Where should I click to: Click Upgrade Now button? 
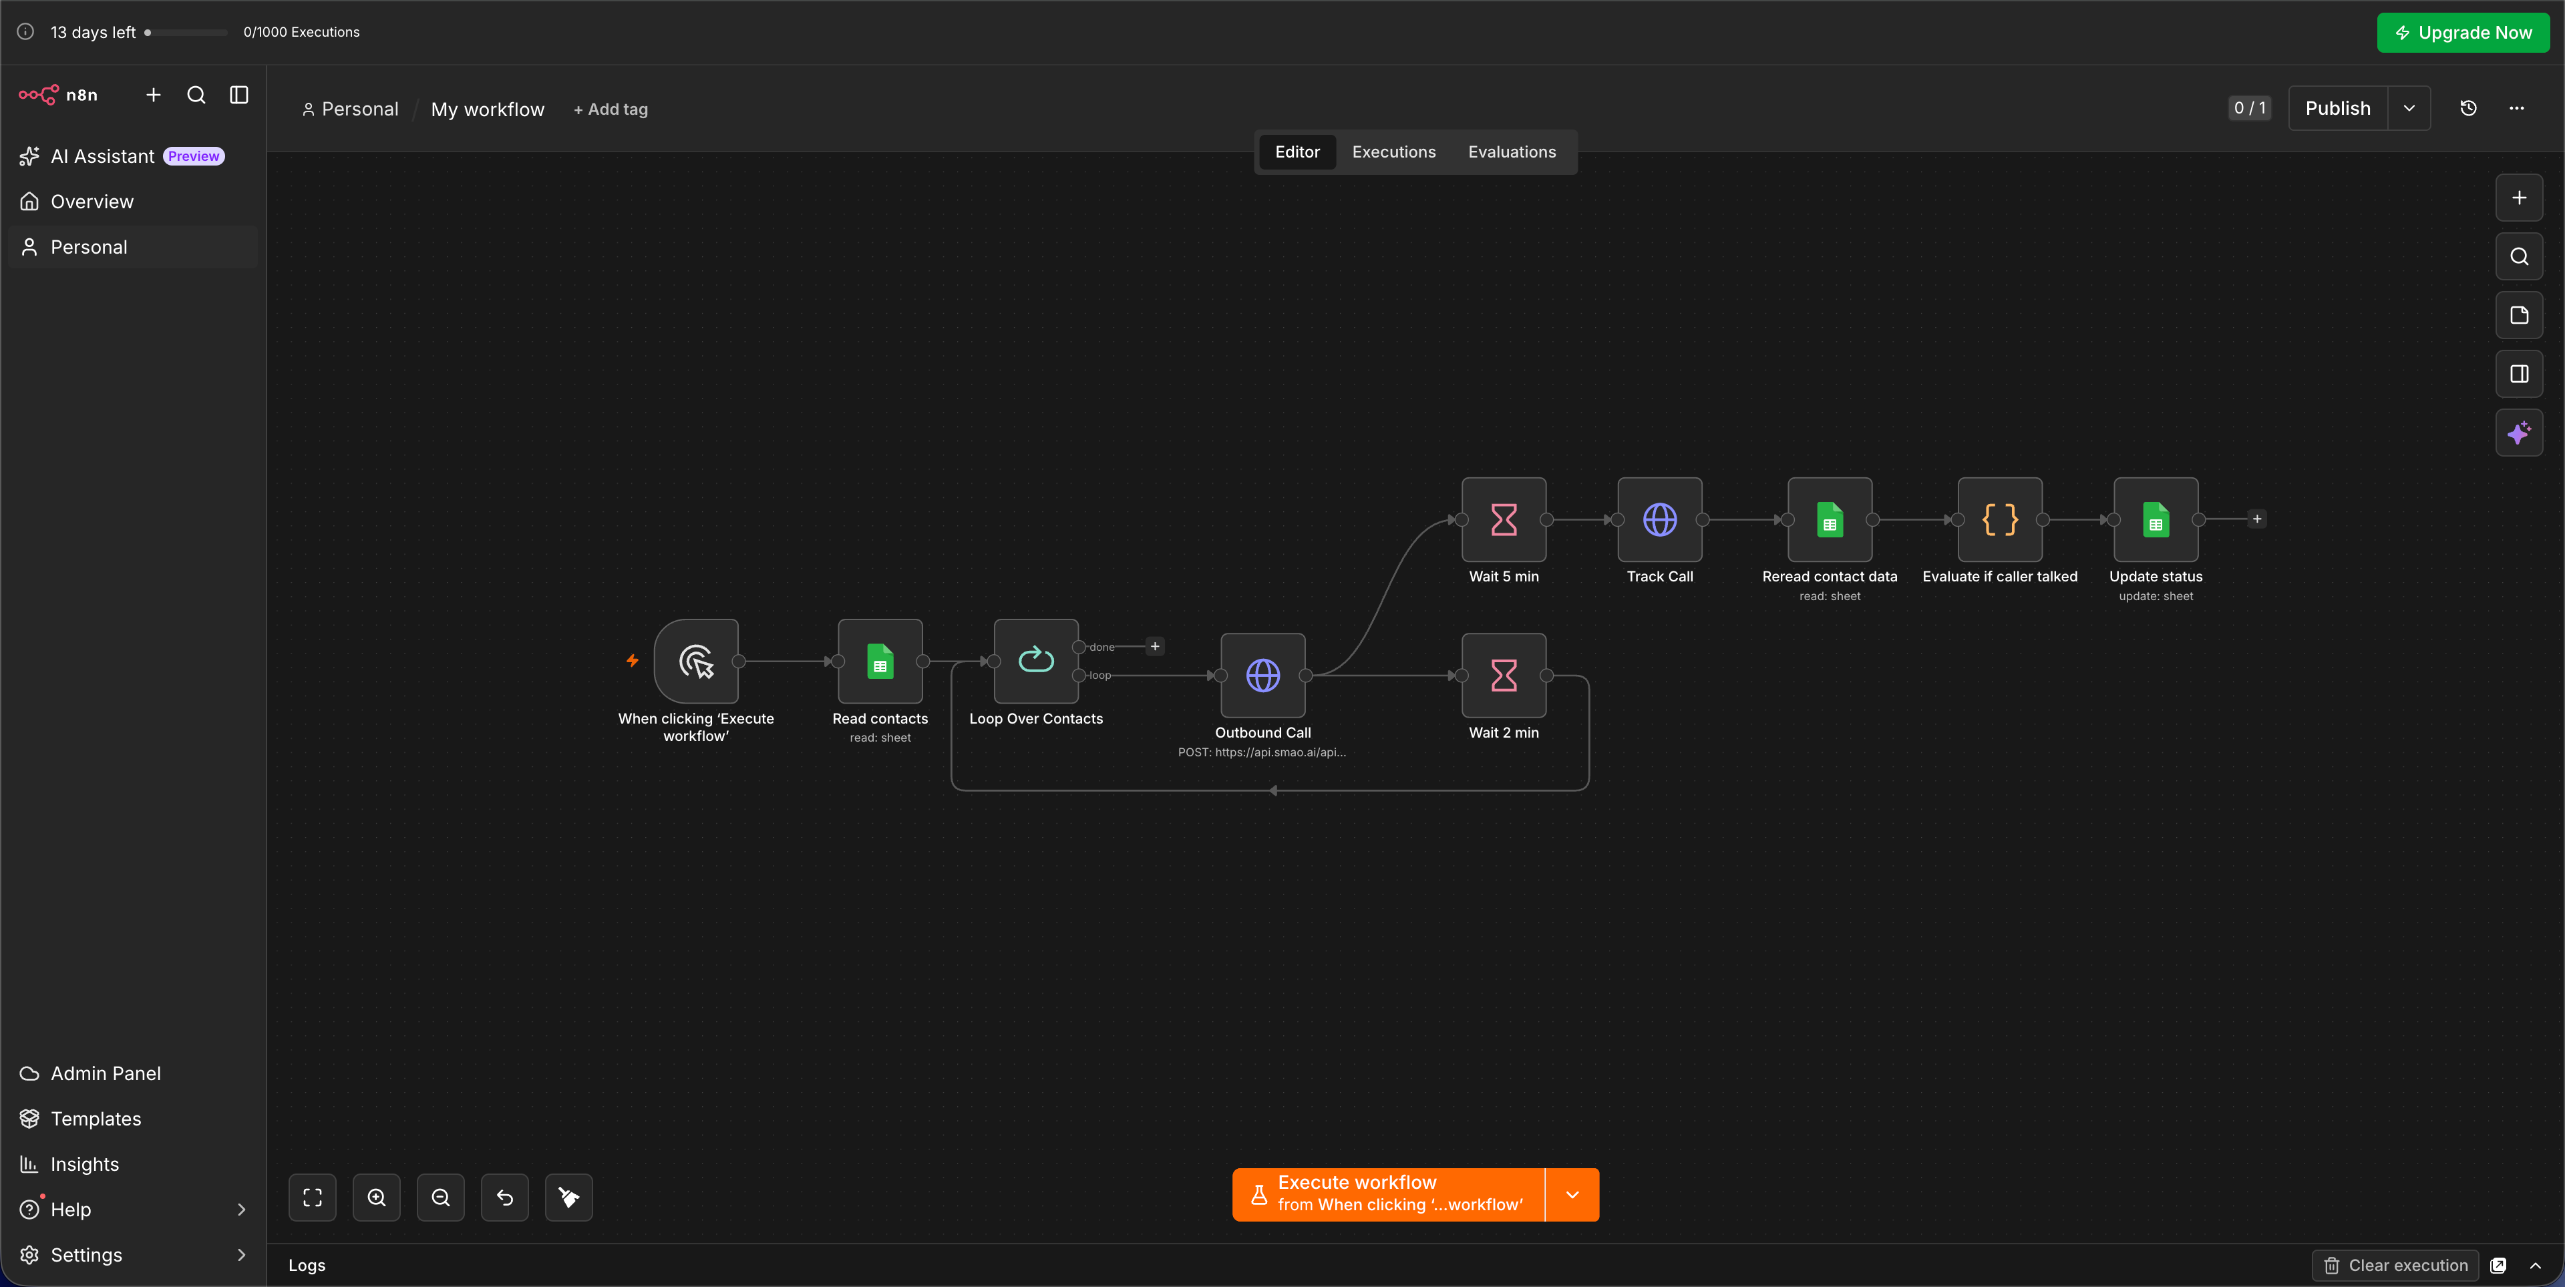[x=2463, y=33]
